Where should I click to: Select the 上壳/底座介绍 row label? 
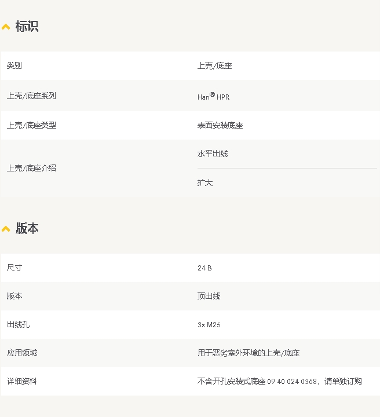[x=31, y=169]
